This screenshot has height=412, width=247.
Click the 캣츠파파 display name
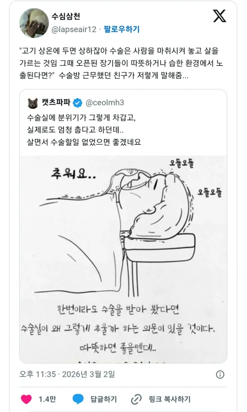click(x=56, y=102)
